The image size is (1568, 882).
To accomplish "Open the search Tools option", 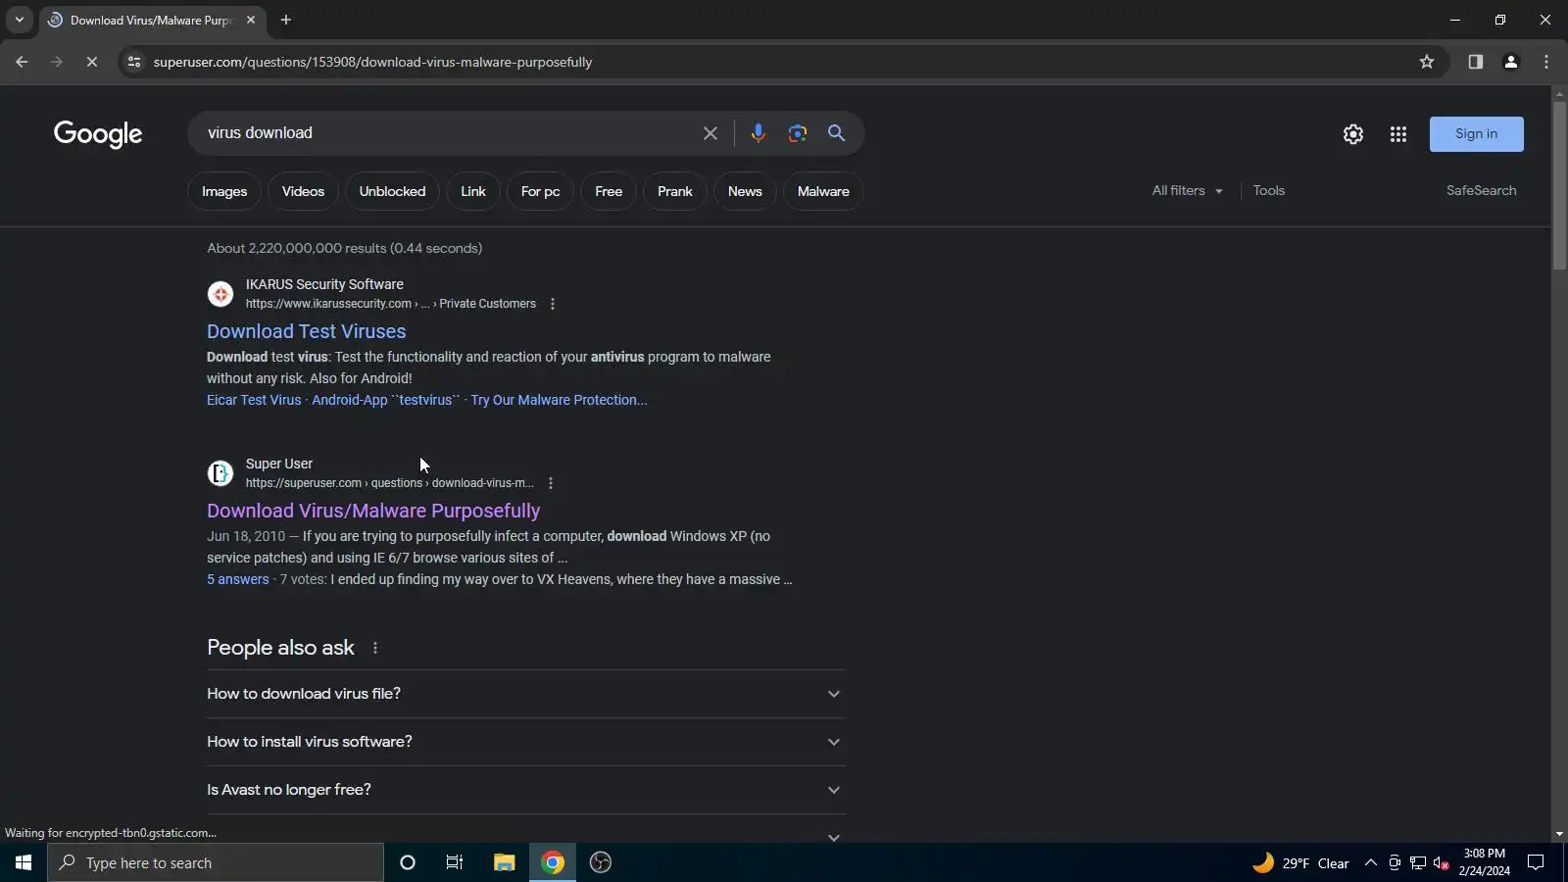I will (1269, 191).
